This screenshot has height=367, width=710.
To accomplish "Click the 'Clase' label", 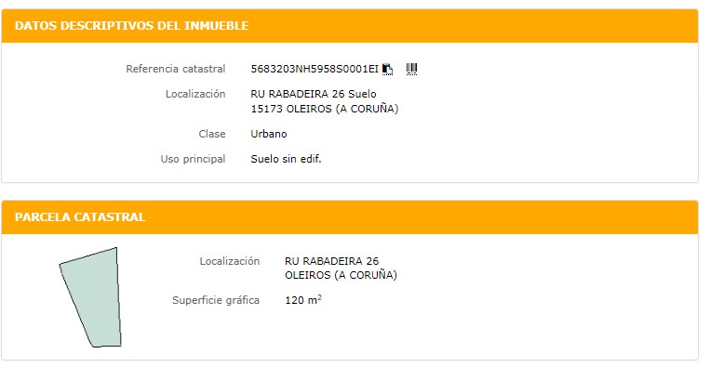I will point(212,134).
